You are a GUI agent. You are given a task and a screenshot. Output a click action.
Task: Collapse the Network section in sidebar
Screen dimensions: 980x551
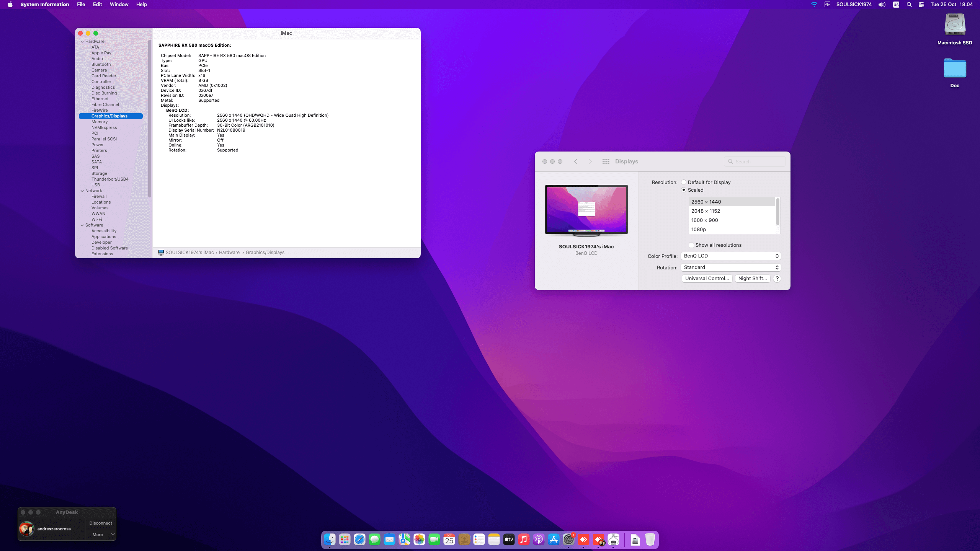tap(82, 191)
